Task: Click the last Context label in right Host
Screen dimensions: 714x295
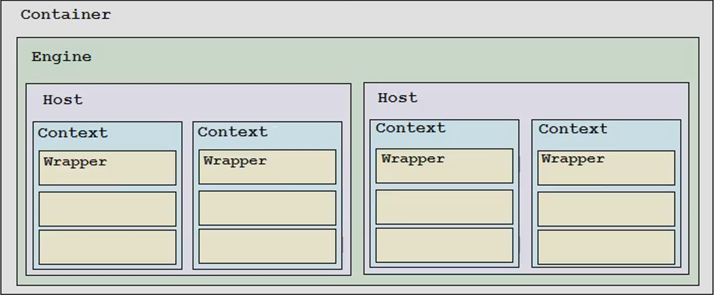Action: [x=573, y=129]
